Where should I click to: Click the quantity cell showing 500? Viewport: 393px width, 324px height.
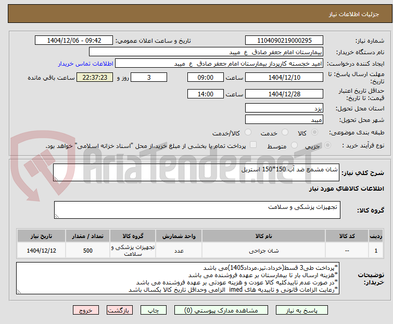(88, 250)
